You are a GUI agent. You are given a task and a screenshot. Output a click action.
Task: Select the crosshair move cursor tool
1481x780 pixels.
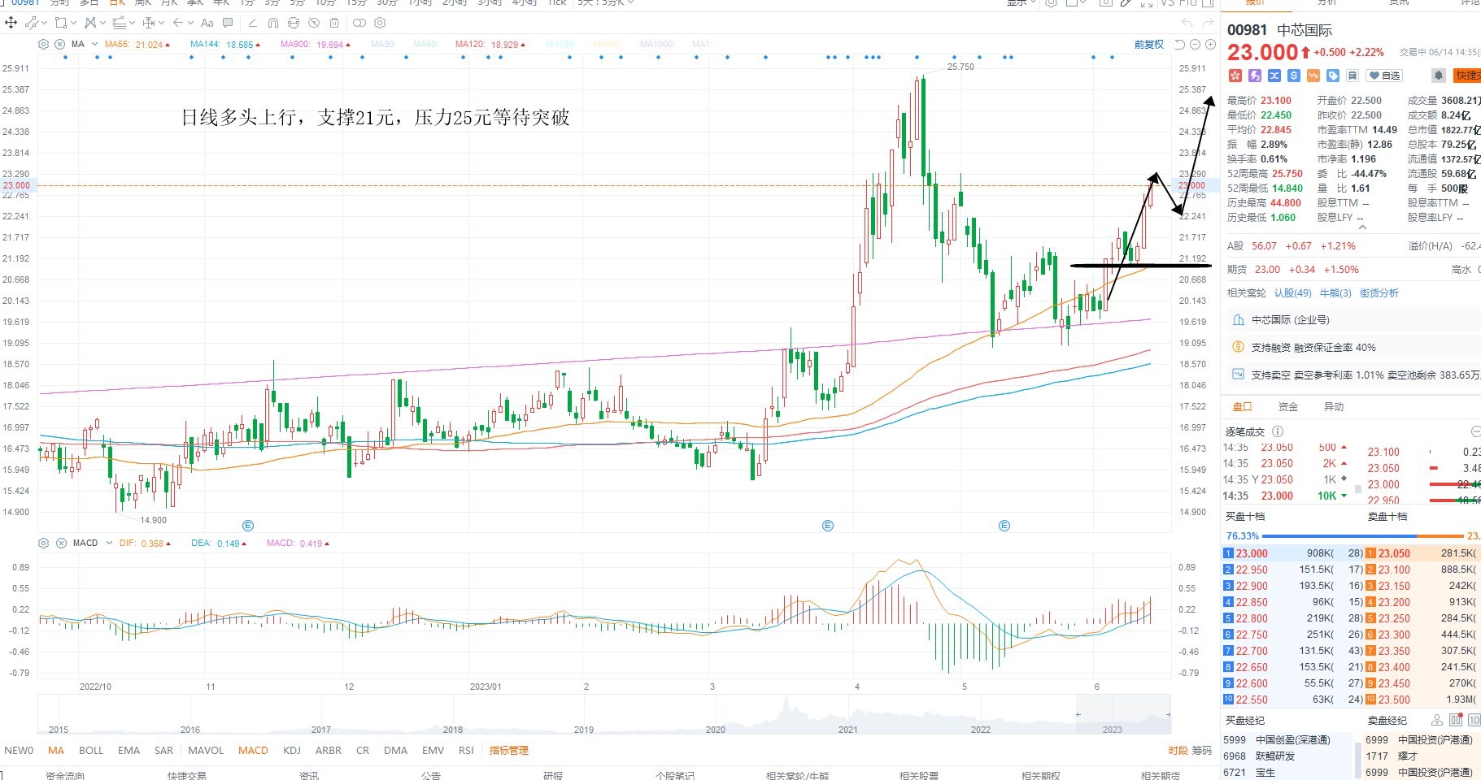(x=11, y=23)
